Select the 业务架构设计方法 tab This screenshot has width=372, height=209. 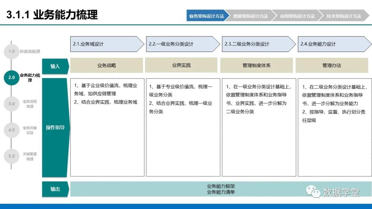tap(207, 16)
